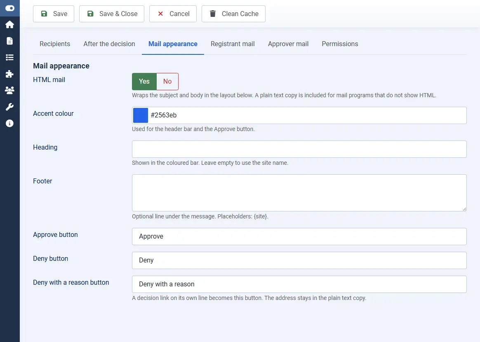Click the Clean Cache button
Image resolution: width=480 pixels, height=342 pixels.
(233, 14)
